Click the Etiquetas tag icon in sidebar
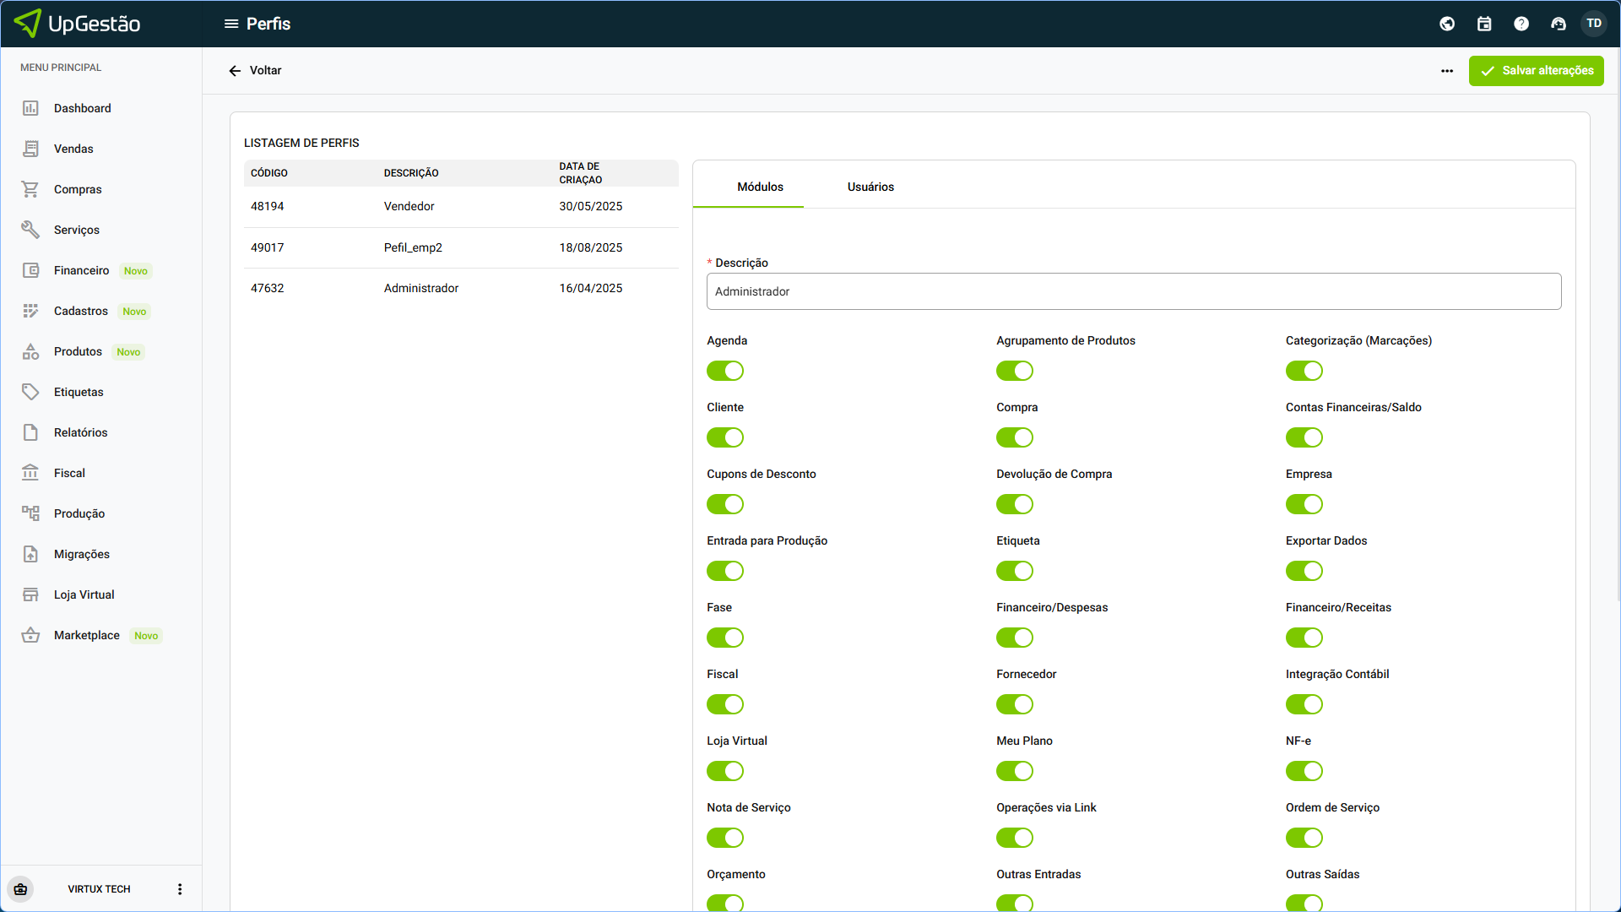Viewport: 1621px width, 912px height. click(x=30, y=392)
